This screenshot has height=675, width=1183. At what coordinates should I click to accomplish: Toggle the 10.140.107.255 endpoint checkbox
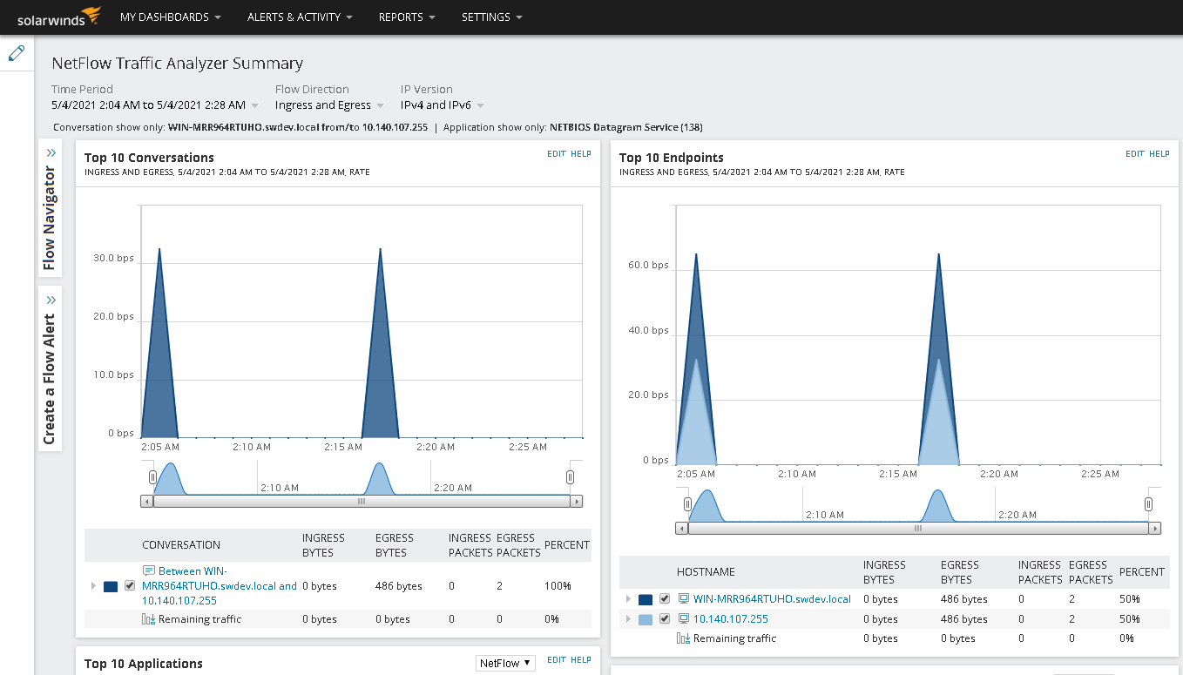coord(665,618)
